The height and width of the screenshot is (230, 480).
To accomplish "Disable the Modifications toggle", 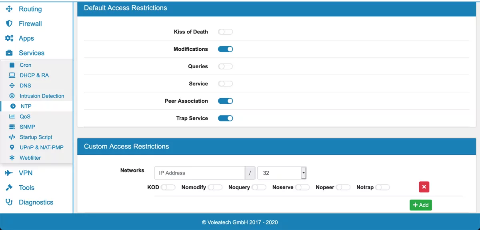I will coord(225,49).
